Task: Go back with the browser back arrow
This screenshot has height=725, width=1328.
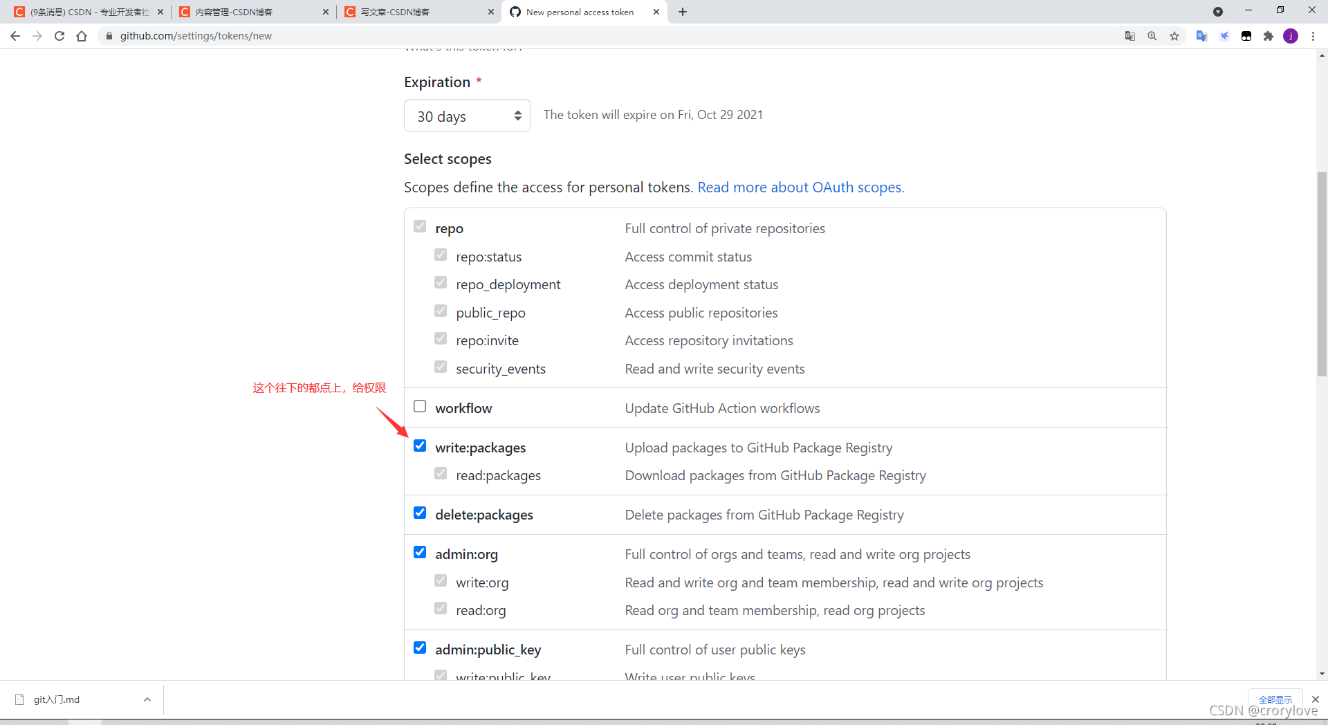Action: [15, 36]
